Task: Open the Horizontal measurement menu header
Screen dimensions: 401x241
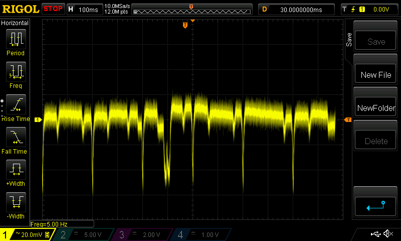Action: 16,23
